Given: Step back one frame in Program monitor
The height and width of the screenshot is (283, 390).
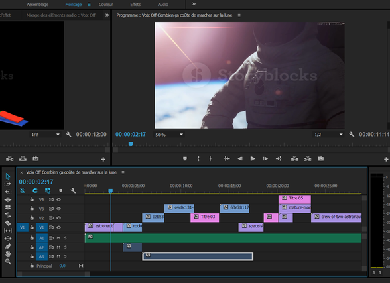Looking at the screenshot, I should click(240, 159).
